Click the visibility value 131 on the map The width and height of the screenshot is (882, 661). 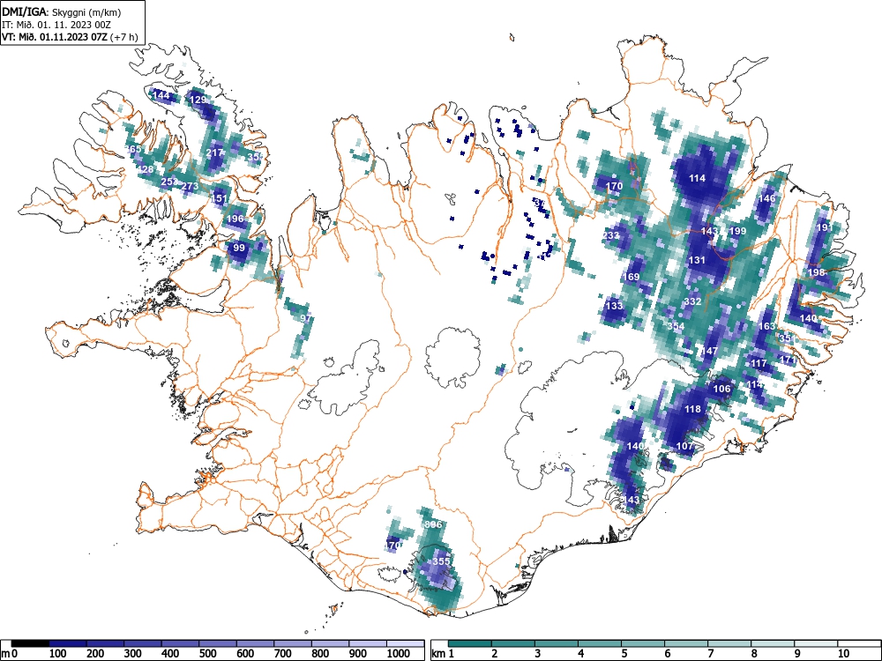[x=697, y=260]
